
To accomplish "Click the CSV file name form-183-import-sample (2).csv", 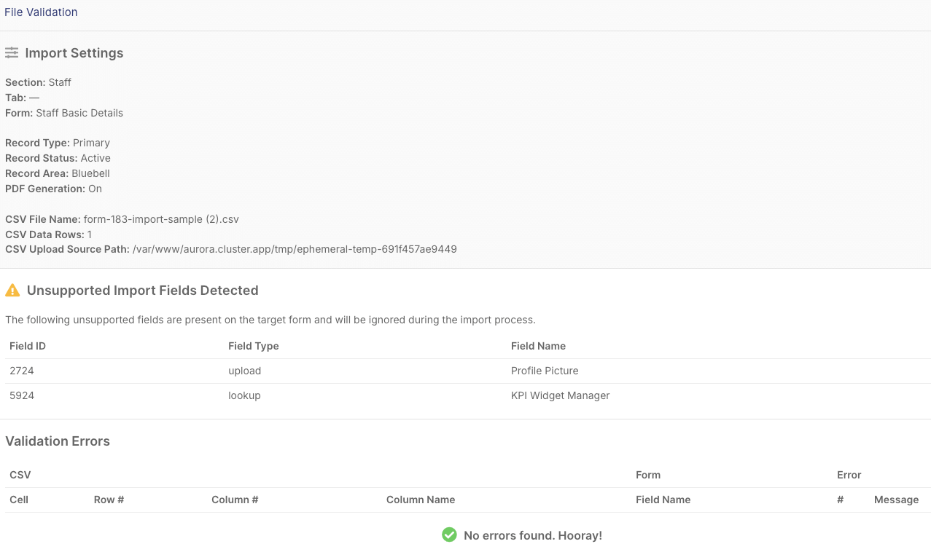I will (x=161, y=219).
